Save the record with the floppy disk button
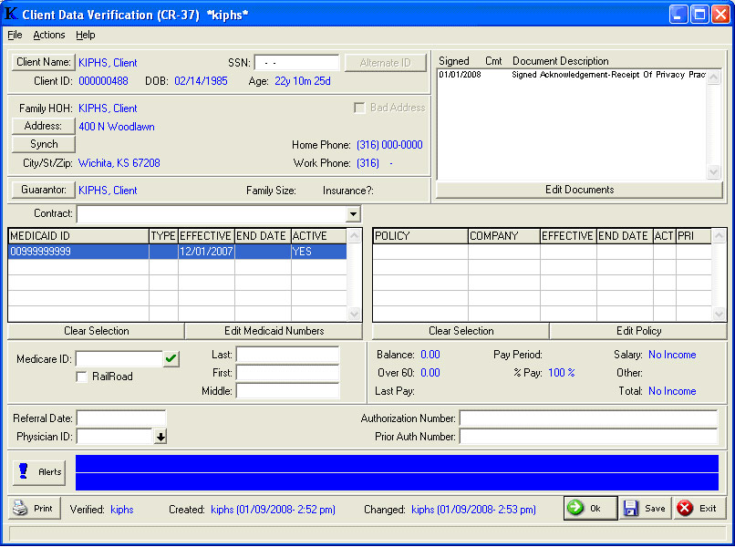This screenshot has width=735, height=547. [646, 509]
